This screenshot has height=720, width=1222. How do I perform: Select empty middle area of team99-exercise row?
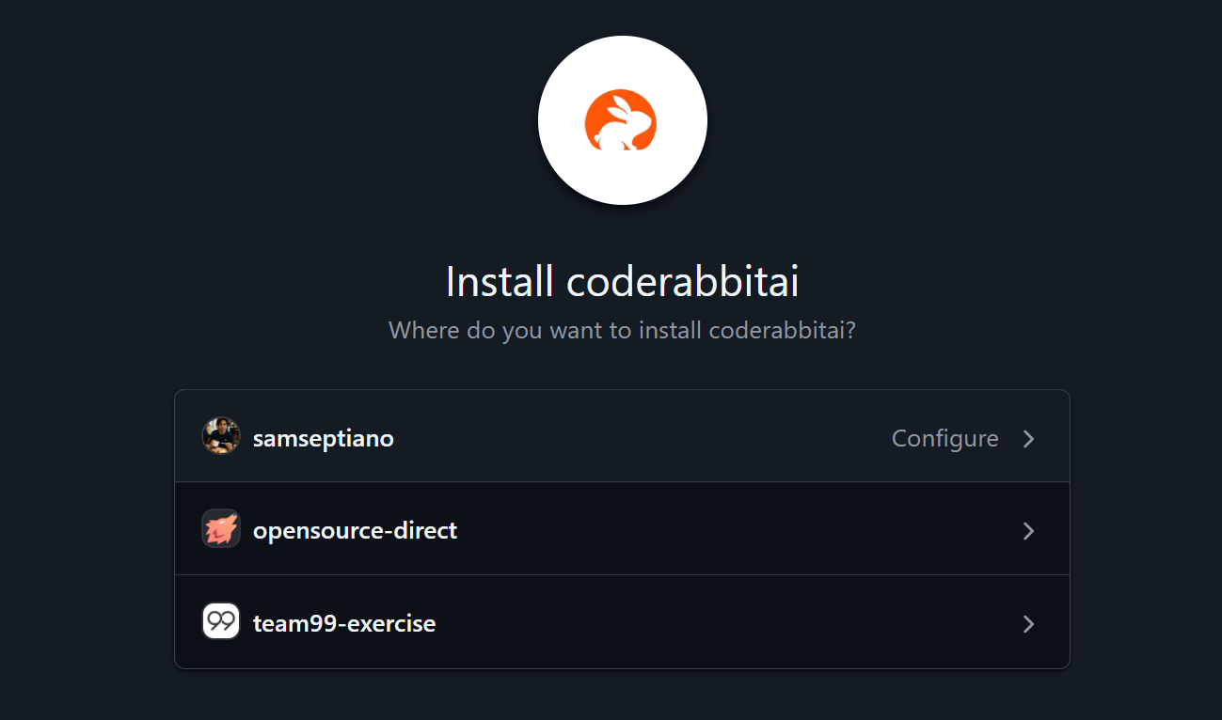coord(734,623)
